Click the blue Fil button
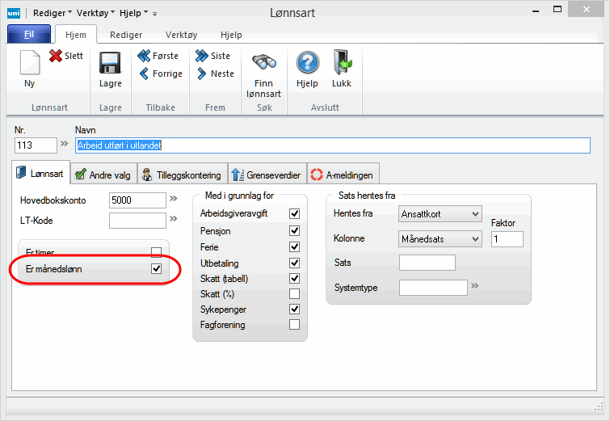This screenshot has width=610, height=421. pos(29,35)
